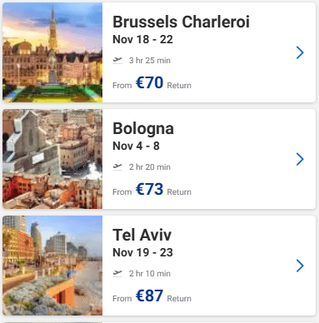This screenshot has height=323, width=319.
Task: Open the Tel Aviv right chevron arrow
Action: point(300,266)
